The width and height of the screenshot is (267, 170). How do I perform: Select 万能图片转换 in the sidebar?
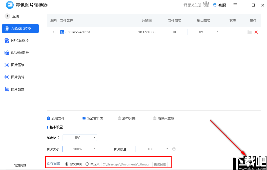click(20, 29)
